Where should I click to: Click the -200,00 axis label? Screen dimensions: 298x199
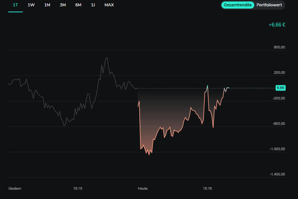279,98
